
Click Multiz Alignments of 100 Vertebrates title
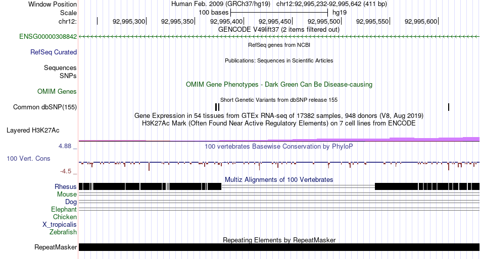point(279,179)
